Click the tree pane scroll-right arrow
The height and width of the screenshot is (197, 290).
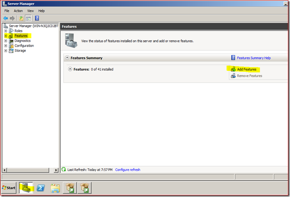click(x=56, y=170)
